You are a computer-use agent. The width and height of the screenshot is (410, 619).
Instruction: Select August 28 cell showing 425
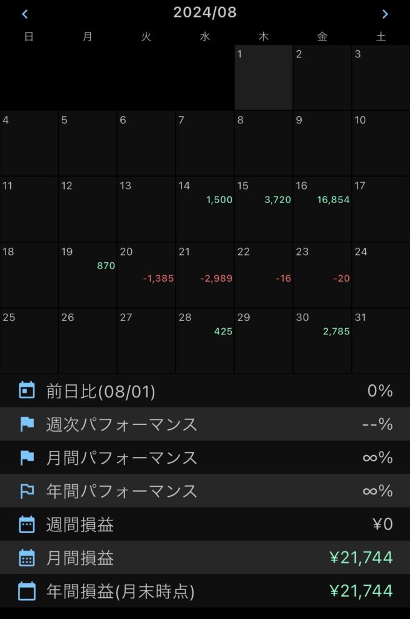205,341
